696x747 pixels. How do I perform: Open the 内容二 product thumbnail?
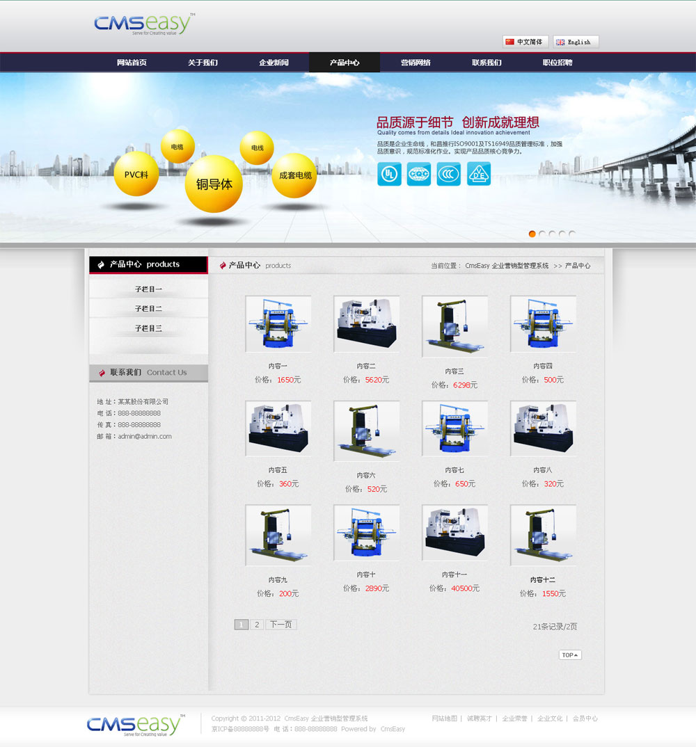(x=366, y=324)
